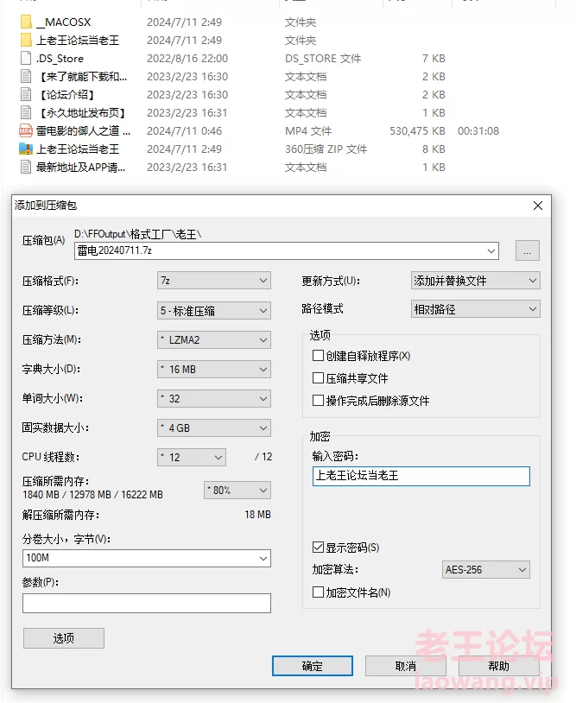Click the 00:31:08 duration value
Screen dimensions: 576x703
coord(478,131)
